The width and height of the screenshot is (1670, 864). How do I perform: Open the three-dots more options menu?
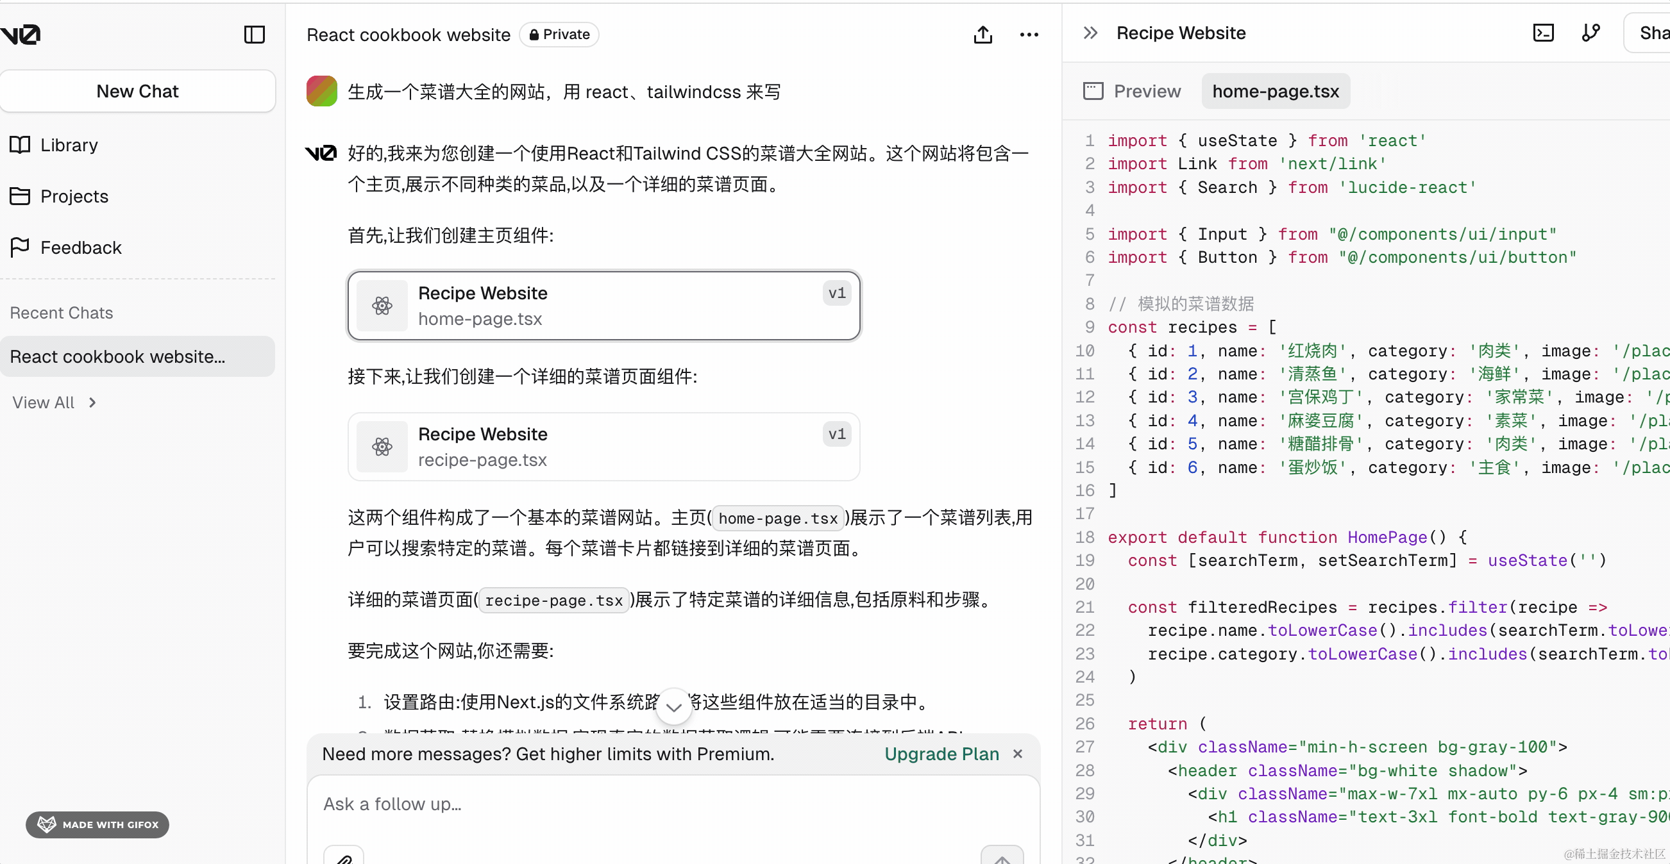click(x=1028, y=35)
